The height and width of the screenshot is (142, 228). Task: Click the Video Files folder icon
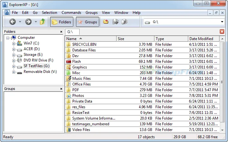[69, 130]
